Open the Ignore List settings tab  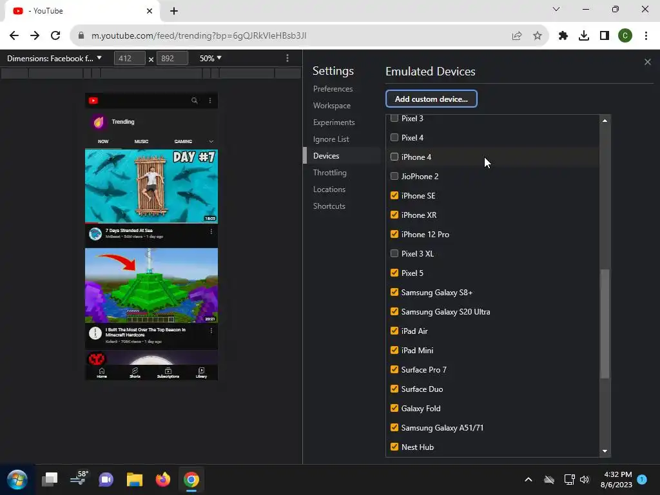pyautogui.click(x=331, y=139)
